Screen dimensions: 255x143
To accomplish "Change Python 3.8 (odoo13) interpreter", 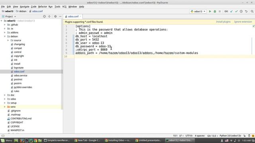I will [230, 136].
